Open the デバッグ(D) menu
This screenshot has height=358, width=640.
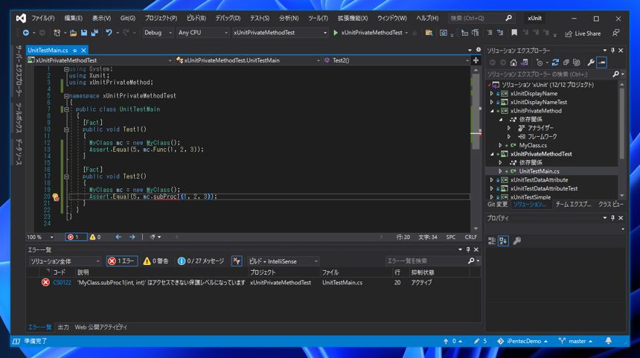(228, 19)
